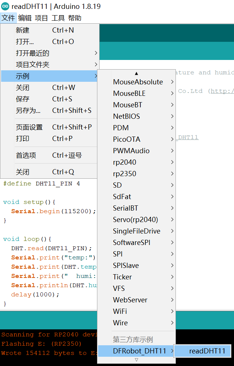This screenshot has width=234, height=366.
Task: Click the '#define DHT11_PIN 4' line
Action: [x=41, y=184]
